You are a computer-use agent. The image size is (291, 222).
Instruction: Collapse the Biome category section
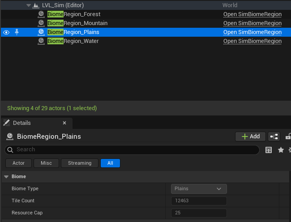[x=6, y=176]
